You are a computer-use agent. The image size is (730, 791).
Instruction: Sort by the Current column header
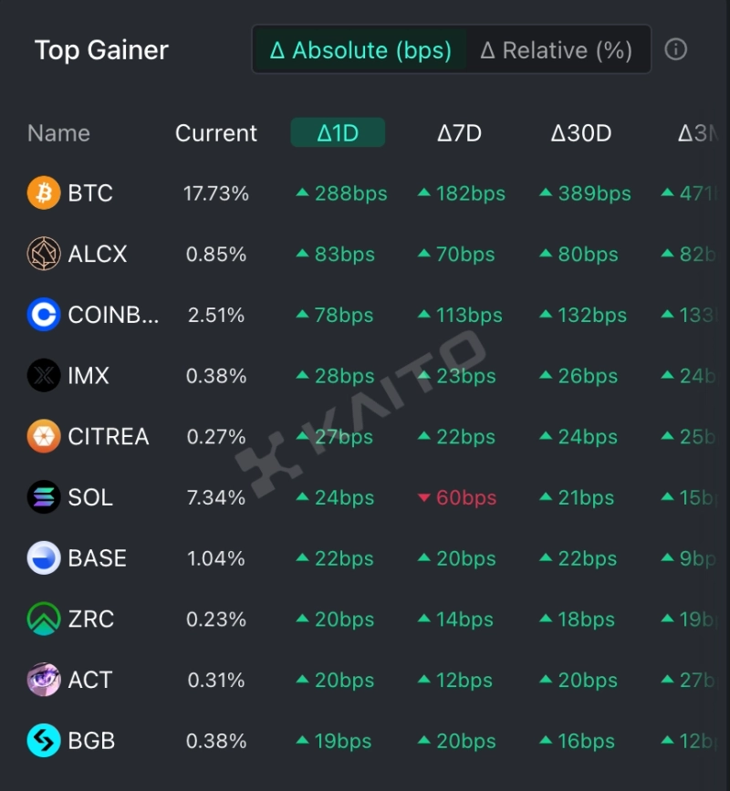(216, 133)
